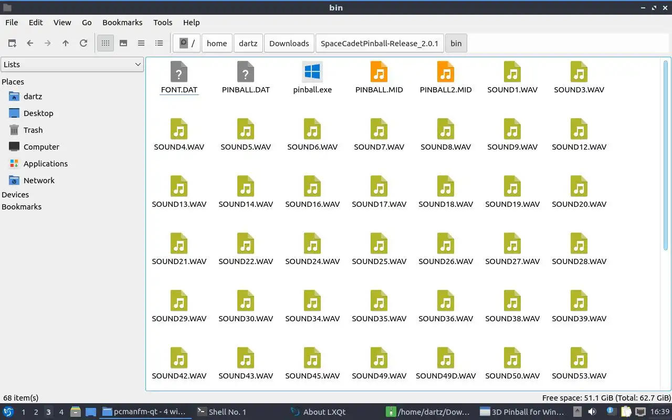The image size is (672, 420).
Task: Open a new tab with the toolbar icon
Action: point(12,44)
